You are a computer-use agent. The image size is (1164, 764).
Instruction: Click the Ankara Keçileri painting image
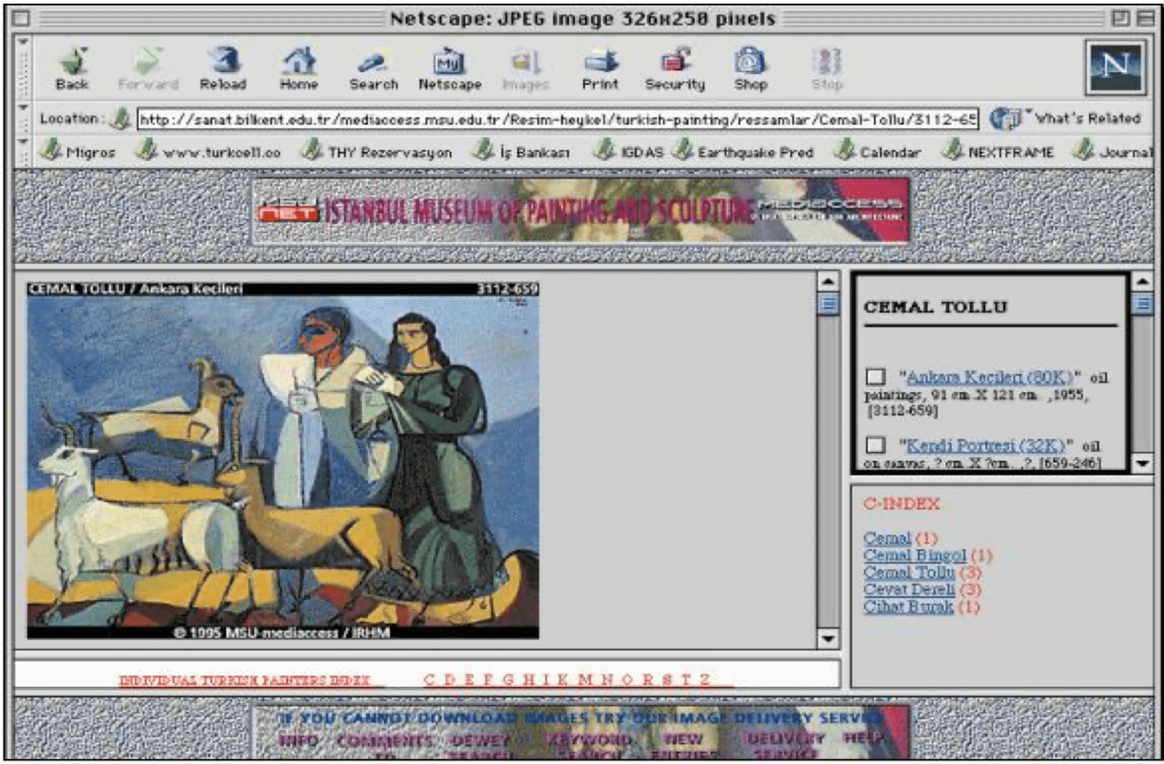[x=283, y=461]
